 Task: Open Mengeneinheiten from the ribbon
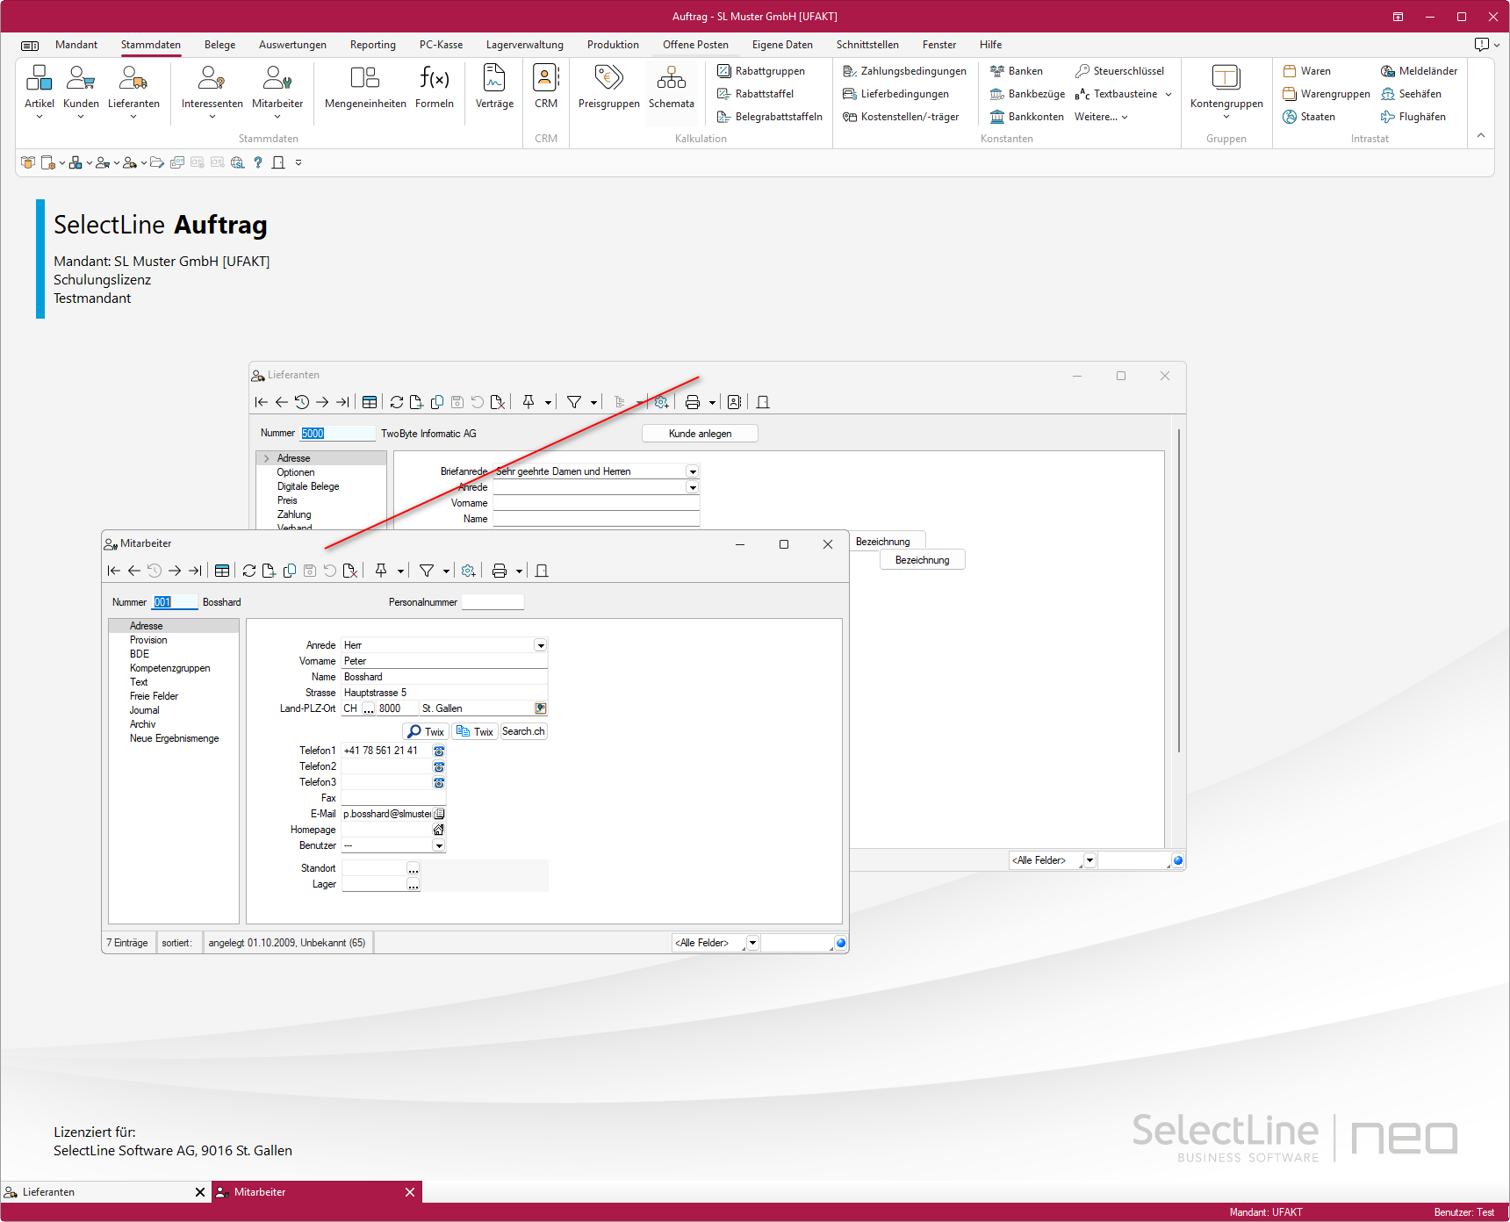[x=365, y=87]
